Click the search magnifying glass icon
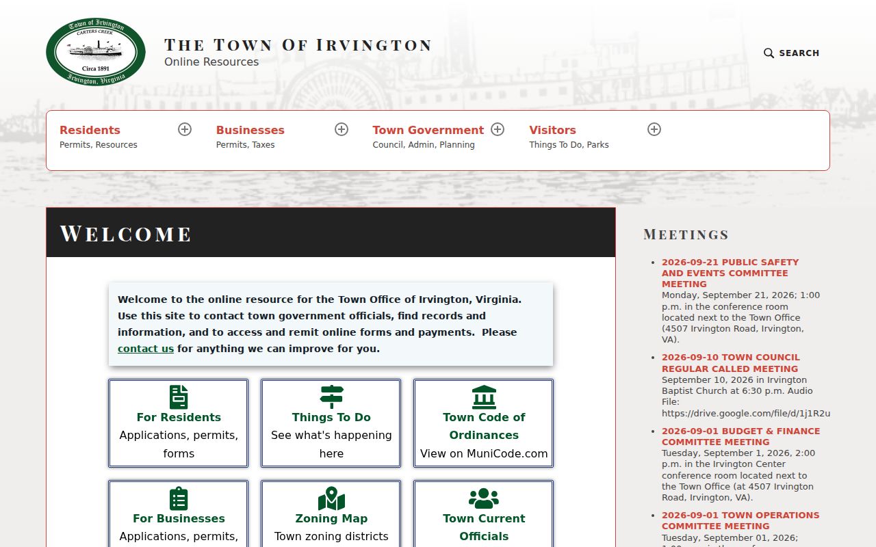This screenshot has height=547, width=876. (x=769, y=53)
